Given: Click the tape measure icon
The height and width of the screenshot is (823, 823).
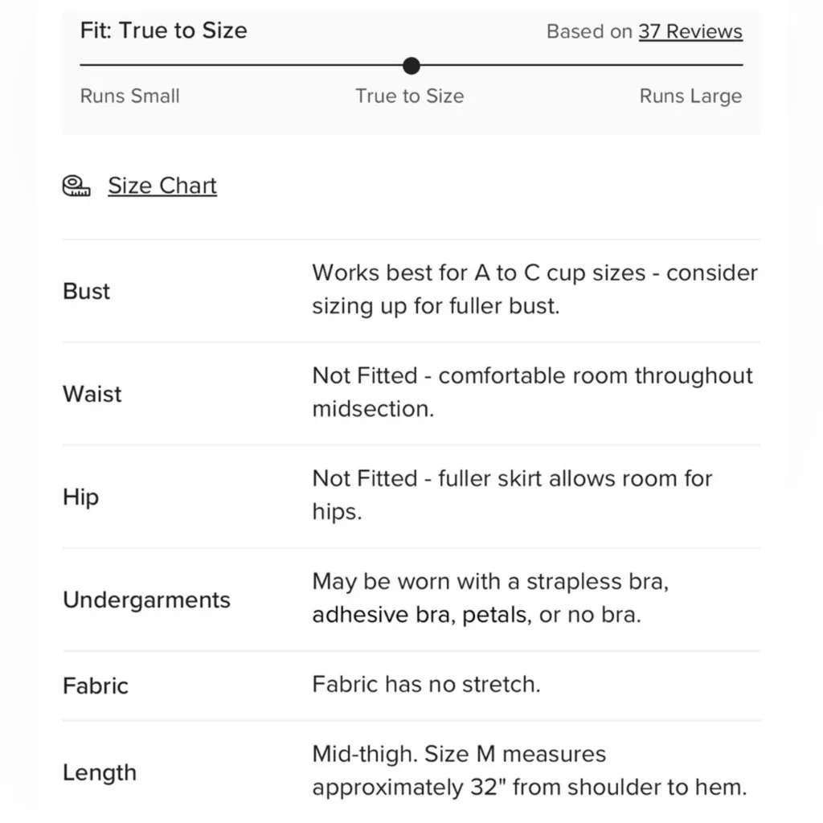Looking at the screenshot, I should point(76,186).
